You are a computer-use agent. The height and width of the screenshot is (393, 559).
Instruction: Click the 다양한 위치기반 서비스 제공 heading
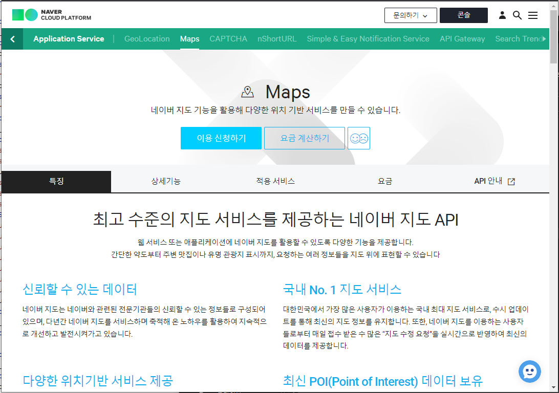[x=98, y=381]
